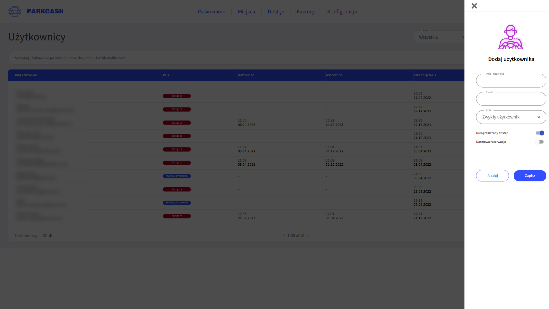Open Wszystkie role filter dropdown
549x309 pixels.
click(x=439, y=37)
